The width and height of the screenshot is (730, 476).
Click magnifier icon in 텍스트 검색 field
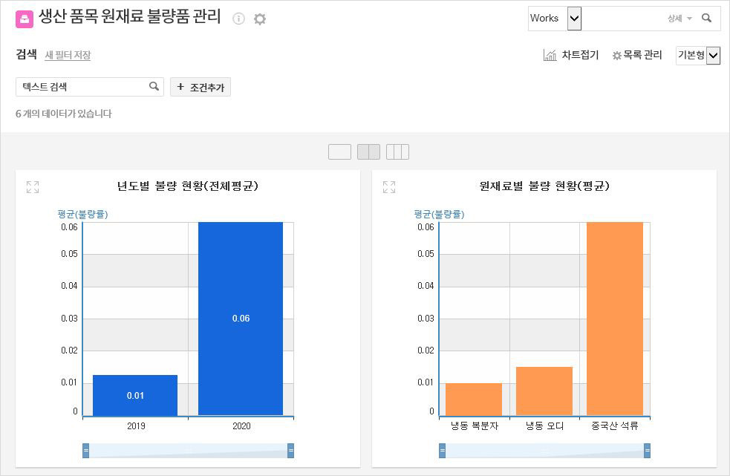[x=154, y=87]
